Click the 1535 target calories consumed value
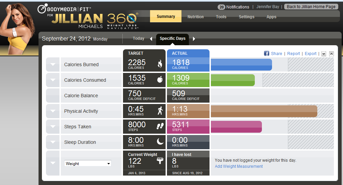The image size is (343, 185). click(x=137, y=78)
